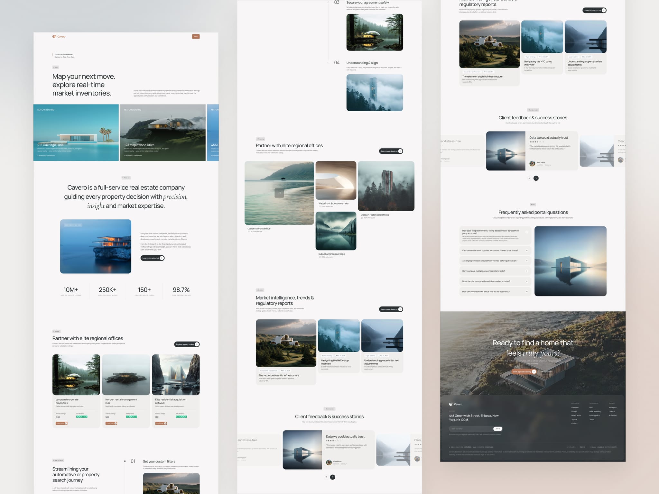This screenshot has height=494, width=659.
Task: Open the 215 Oakridge Lane featured listing
Action: [x=76, y=133]
